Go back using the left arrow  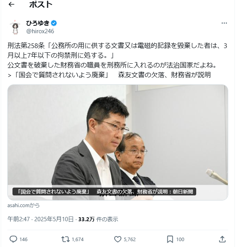coord(11,4)
